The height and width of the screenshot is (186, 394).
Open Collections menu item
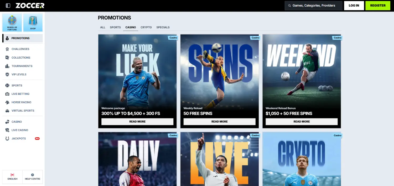tap(23, 58)
